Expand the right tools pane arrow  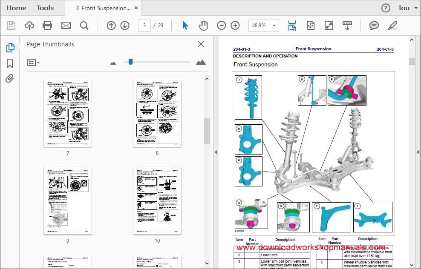pos(418,152)
